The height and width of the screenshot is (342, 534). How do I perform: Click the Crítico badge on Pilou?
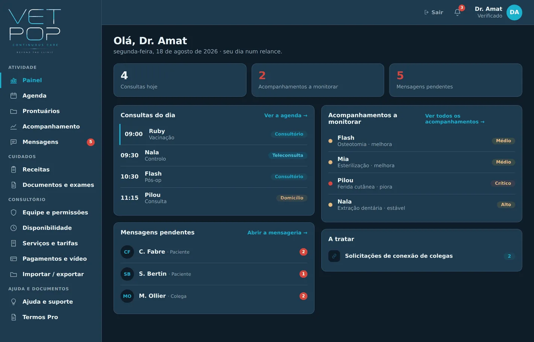pyautogui.click(x=503, y=183)
